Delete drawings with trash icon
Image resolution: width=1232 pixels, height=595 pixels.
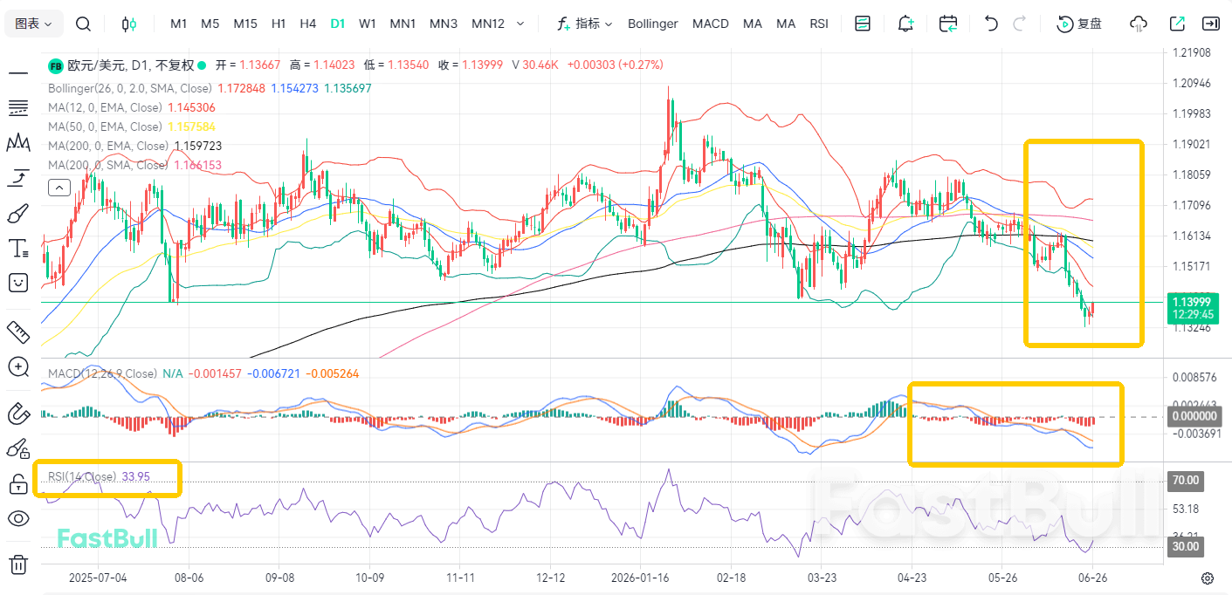18,564
